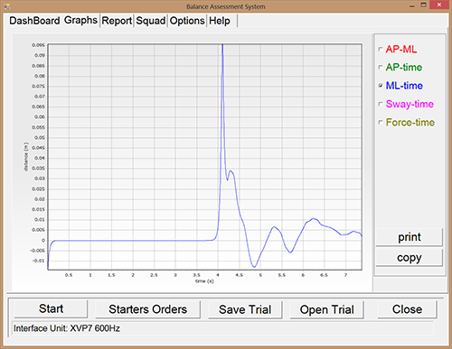Maximize the Balance Assessment System window

pyautogui.click(x=423, y=5)
